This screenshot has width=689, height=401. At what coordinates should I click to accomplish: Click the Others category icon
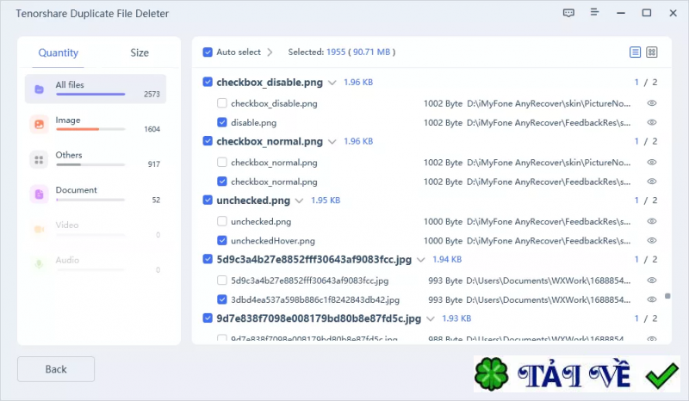[39, 159]
